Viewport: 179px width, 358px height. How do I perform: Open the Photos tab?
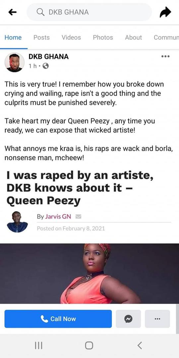[103, 37]
